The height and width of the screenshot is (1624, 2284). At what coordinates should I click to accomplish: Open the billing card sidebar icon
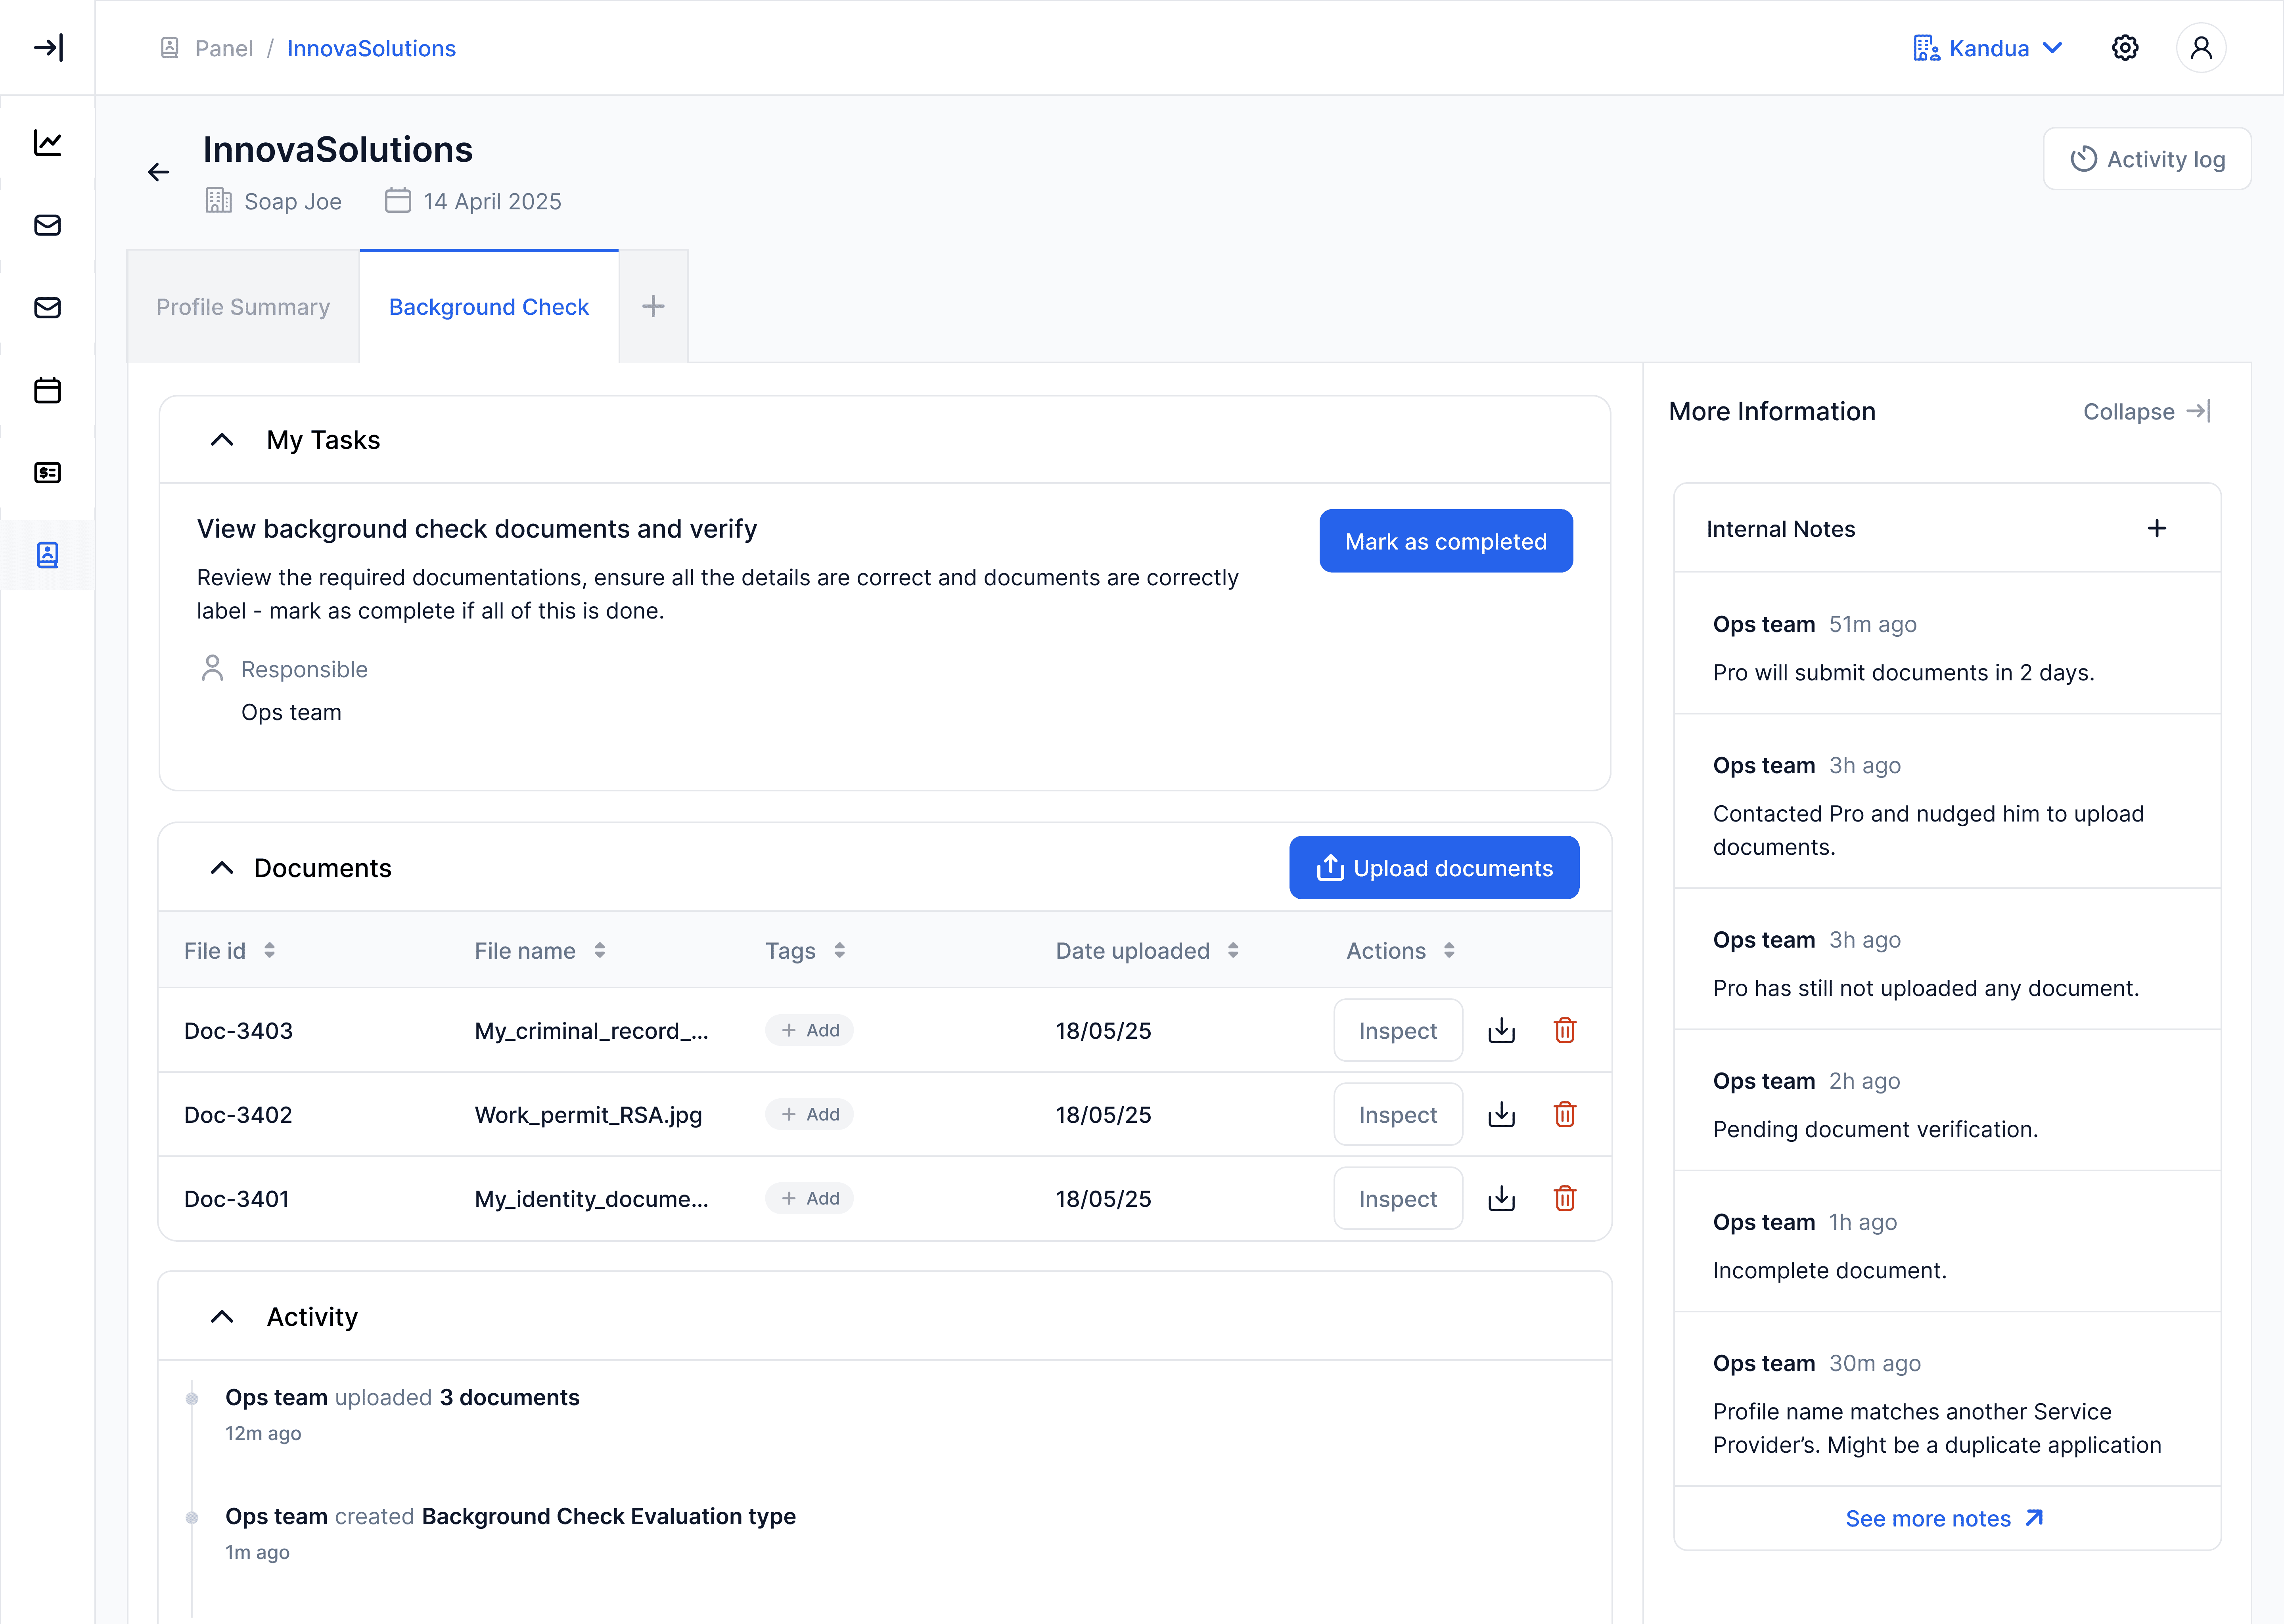[x=47, y=472]
